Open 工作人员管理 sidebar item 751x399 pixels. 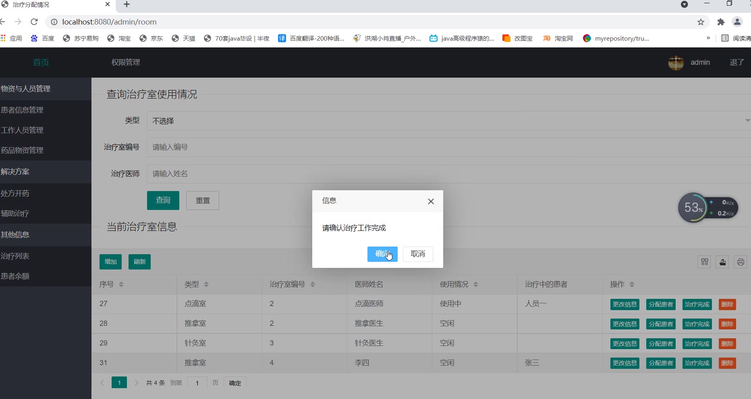(46, 130)
